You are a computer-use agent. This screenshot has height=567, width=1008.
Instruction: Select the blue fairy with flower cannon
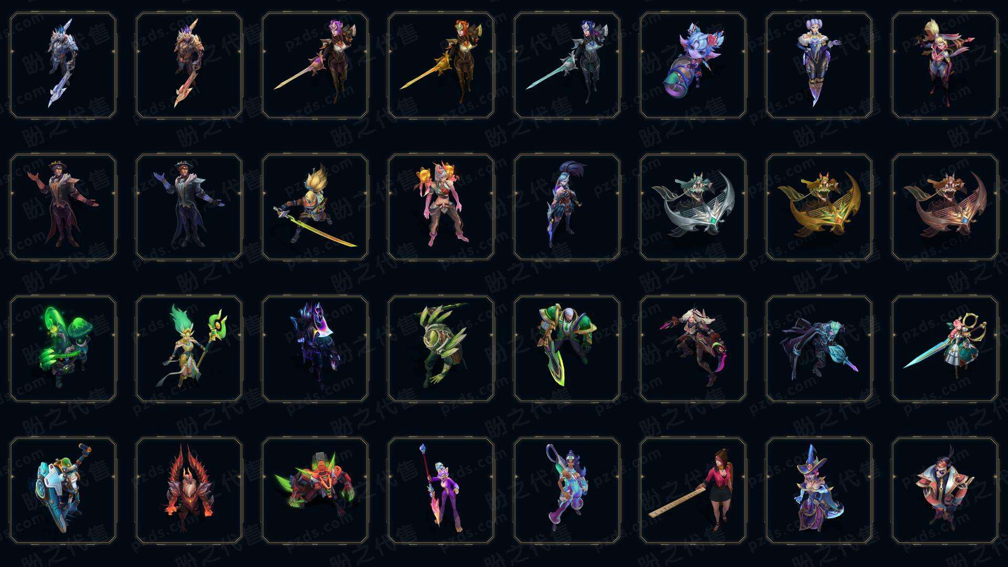tap(693, 66)
